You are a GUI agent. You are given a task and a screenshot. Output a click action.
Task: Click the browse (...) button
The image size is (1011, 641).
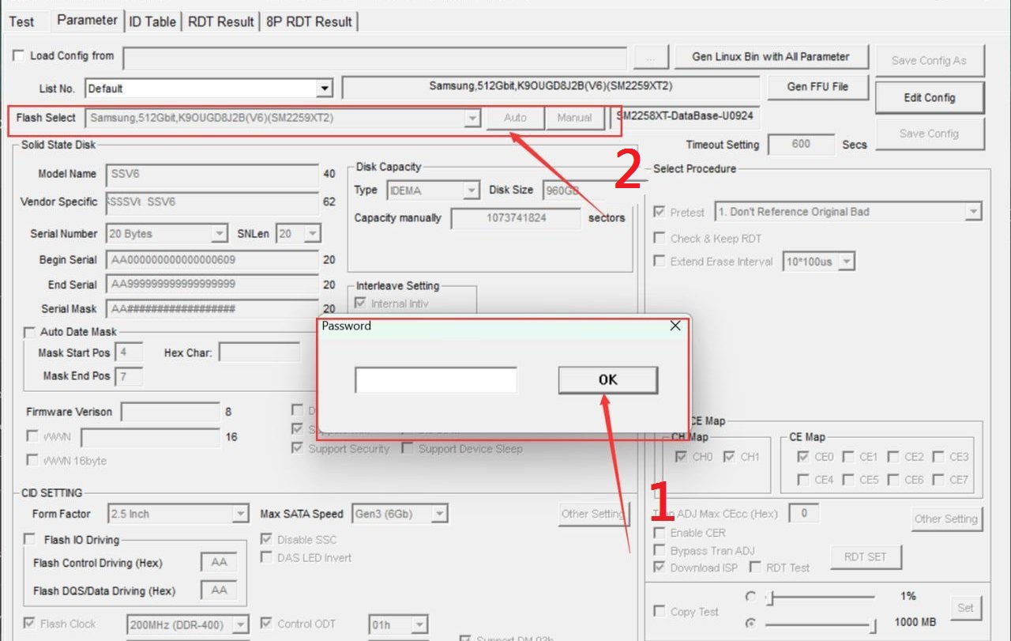click(651, 58)
